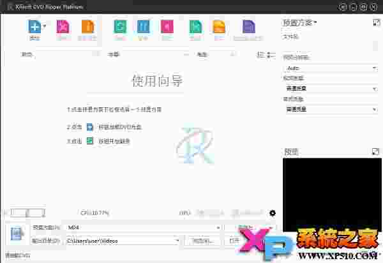
Task: Click the blue plus add-file toolbar icon
Action: [34, 26]
